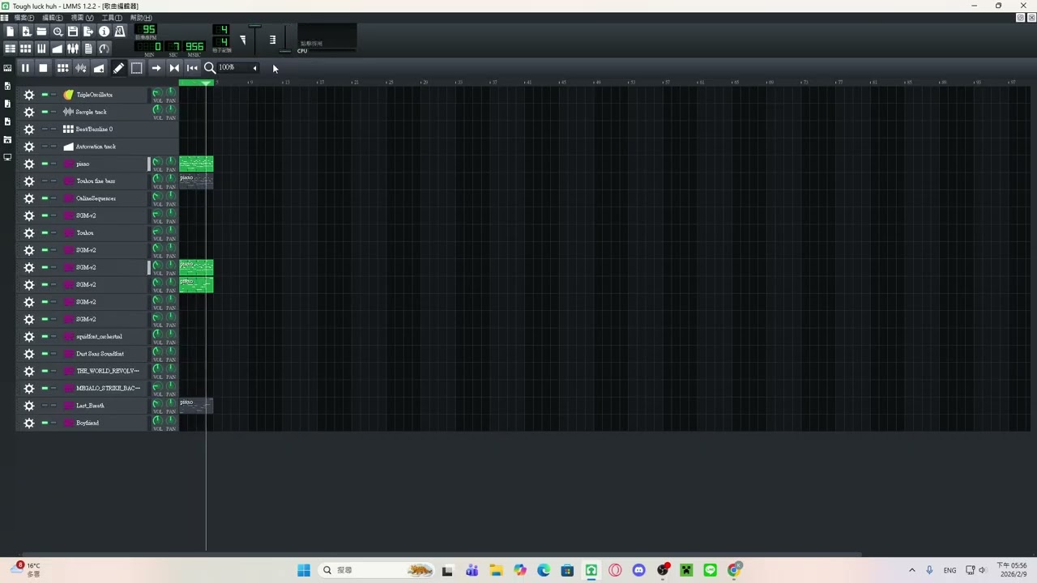Open the My Projects sidebar panel
This screenshot has height=583, width=1037.
pos(7,86)
